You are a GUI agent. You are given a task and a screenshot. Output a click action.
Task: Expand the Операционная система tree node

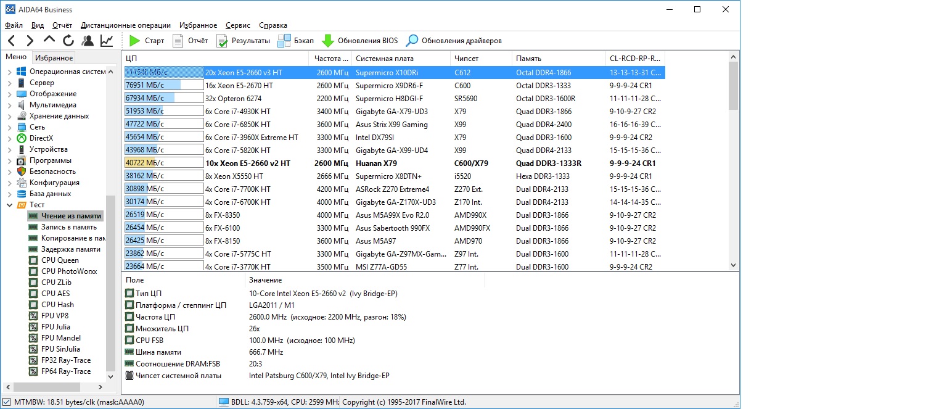tap(9, 72)
